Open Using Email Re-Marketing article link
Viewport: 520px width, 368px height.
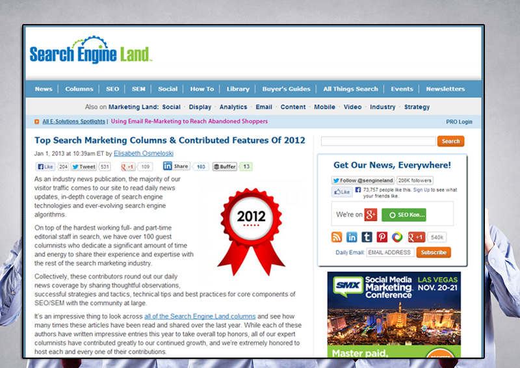[x=189, y=122]
